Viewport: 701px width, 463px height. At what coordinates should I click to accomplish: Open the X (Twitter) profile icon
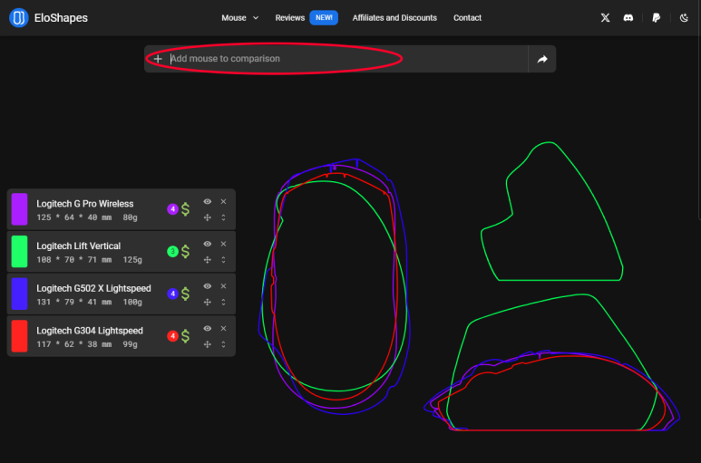click(605, 18)
